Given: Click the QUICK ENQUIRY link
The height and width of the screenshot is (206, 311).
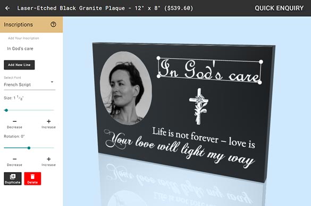Looking at the screenshot, I should tap(279, 8).
